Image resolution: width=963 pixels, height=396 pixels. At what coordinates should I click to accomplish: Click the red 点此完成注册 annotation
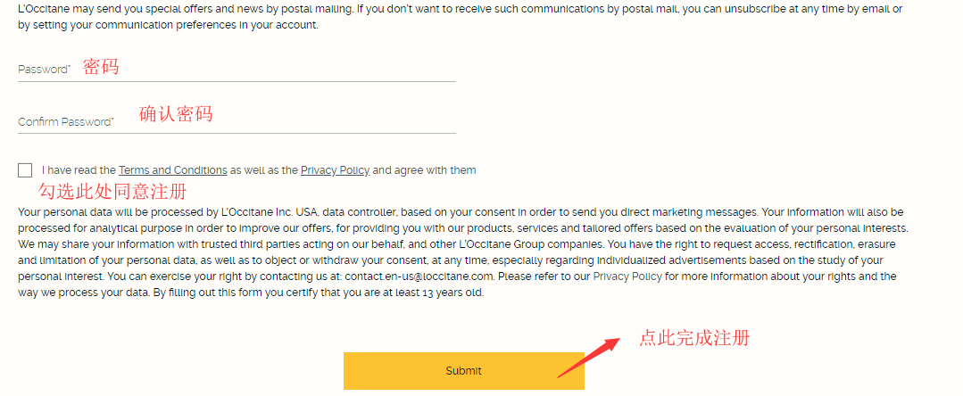click(x=694, y=338)
